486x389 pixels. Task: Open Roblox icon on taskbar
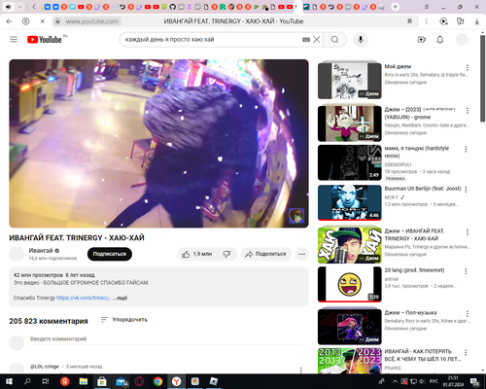[x=213, y=381]
